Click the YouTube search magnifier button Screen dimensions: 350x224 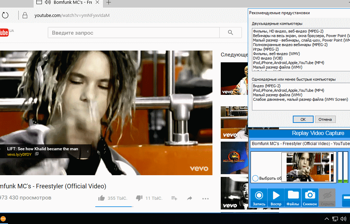[x=230, y=33]
